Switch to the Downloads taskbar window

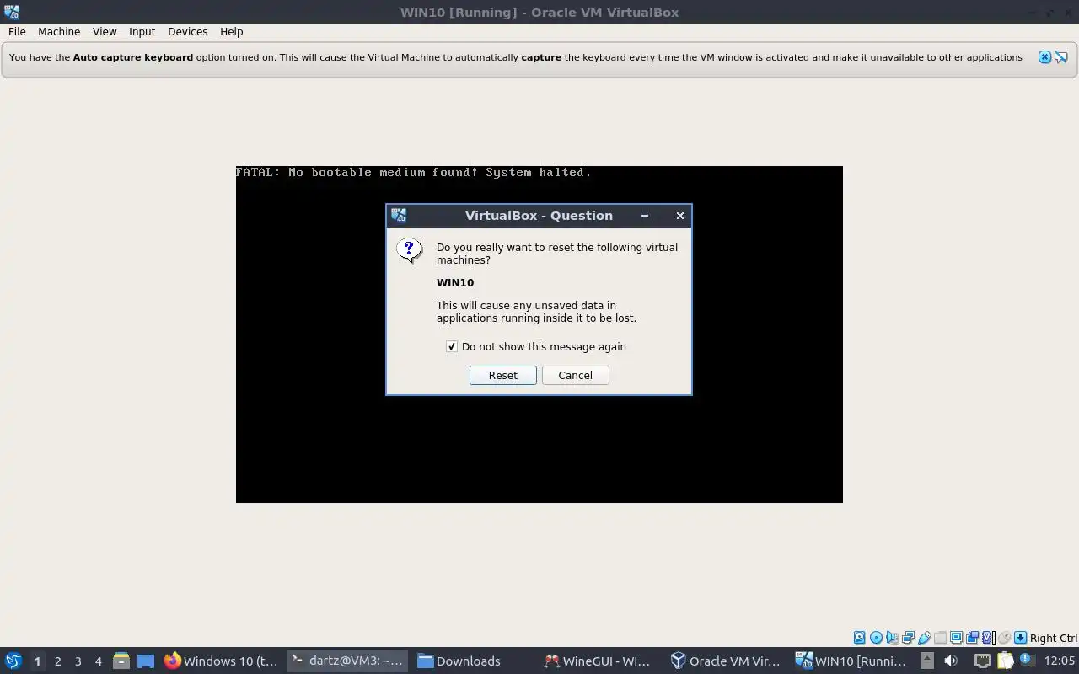(473, 661)
